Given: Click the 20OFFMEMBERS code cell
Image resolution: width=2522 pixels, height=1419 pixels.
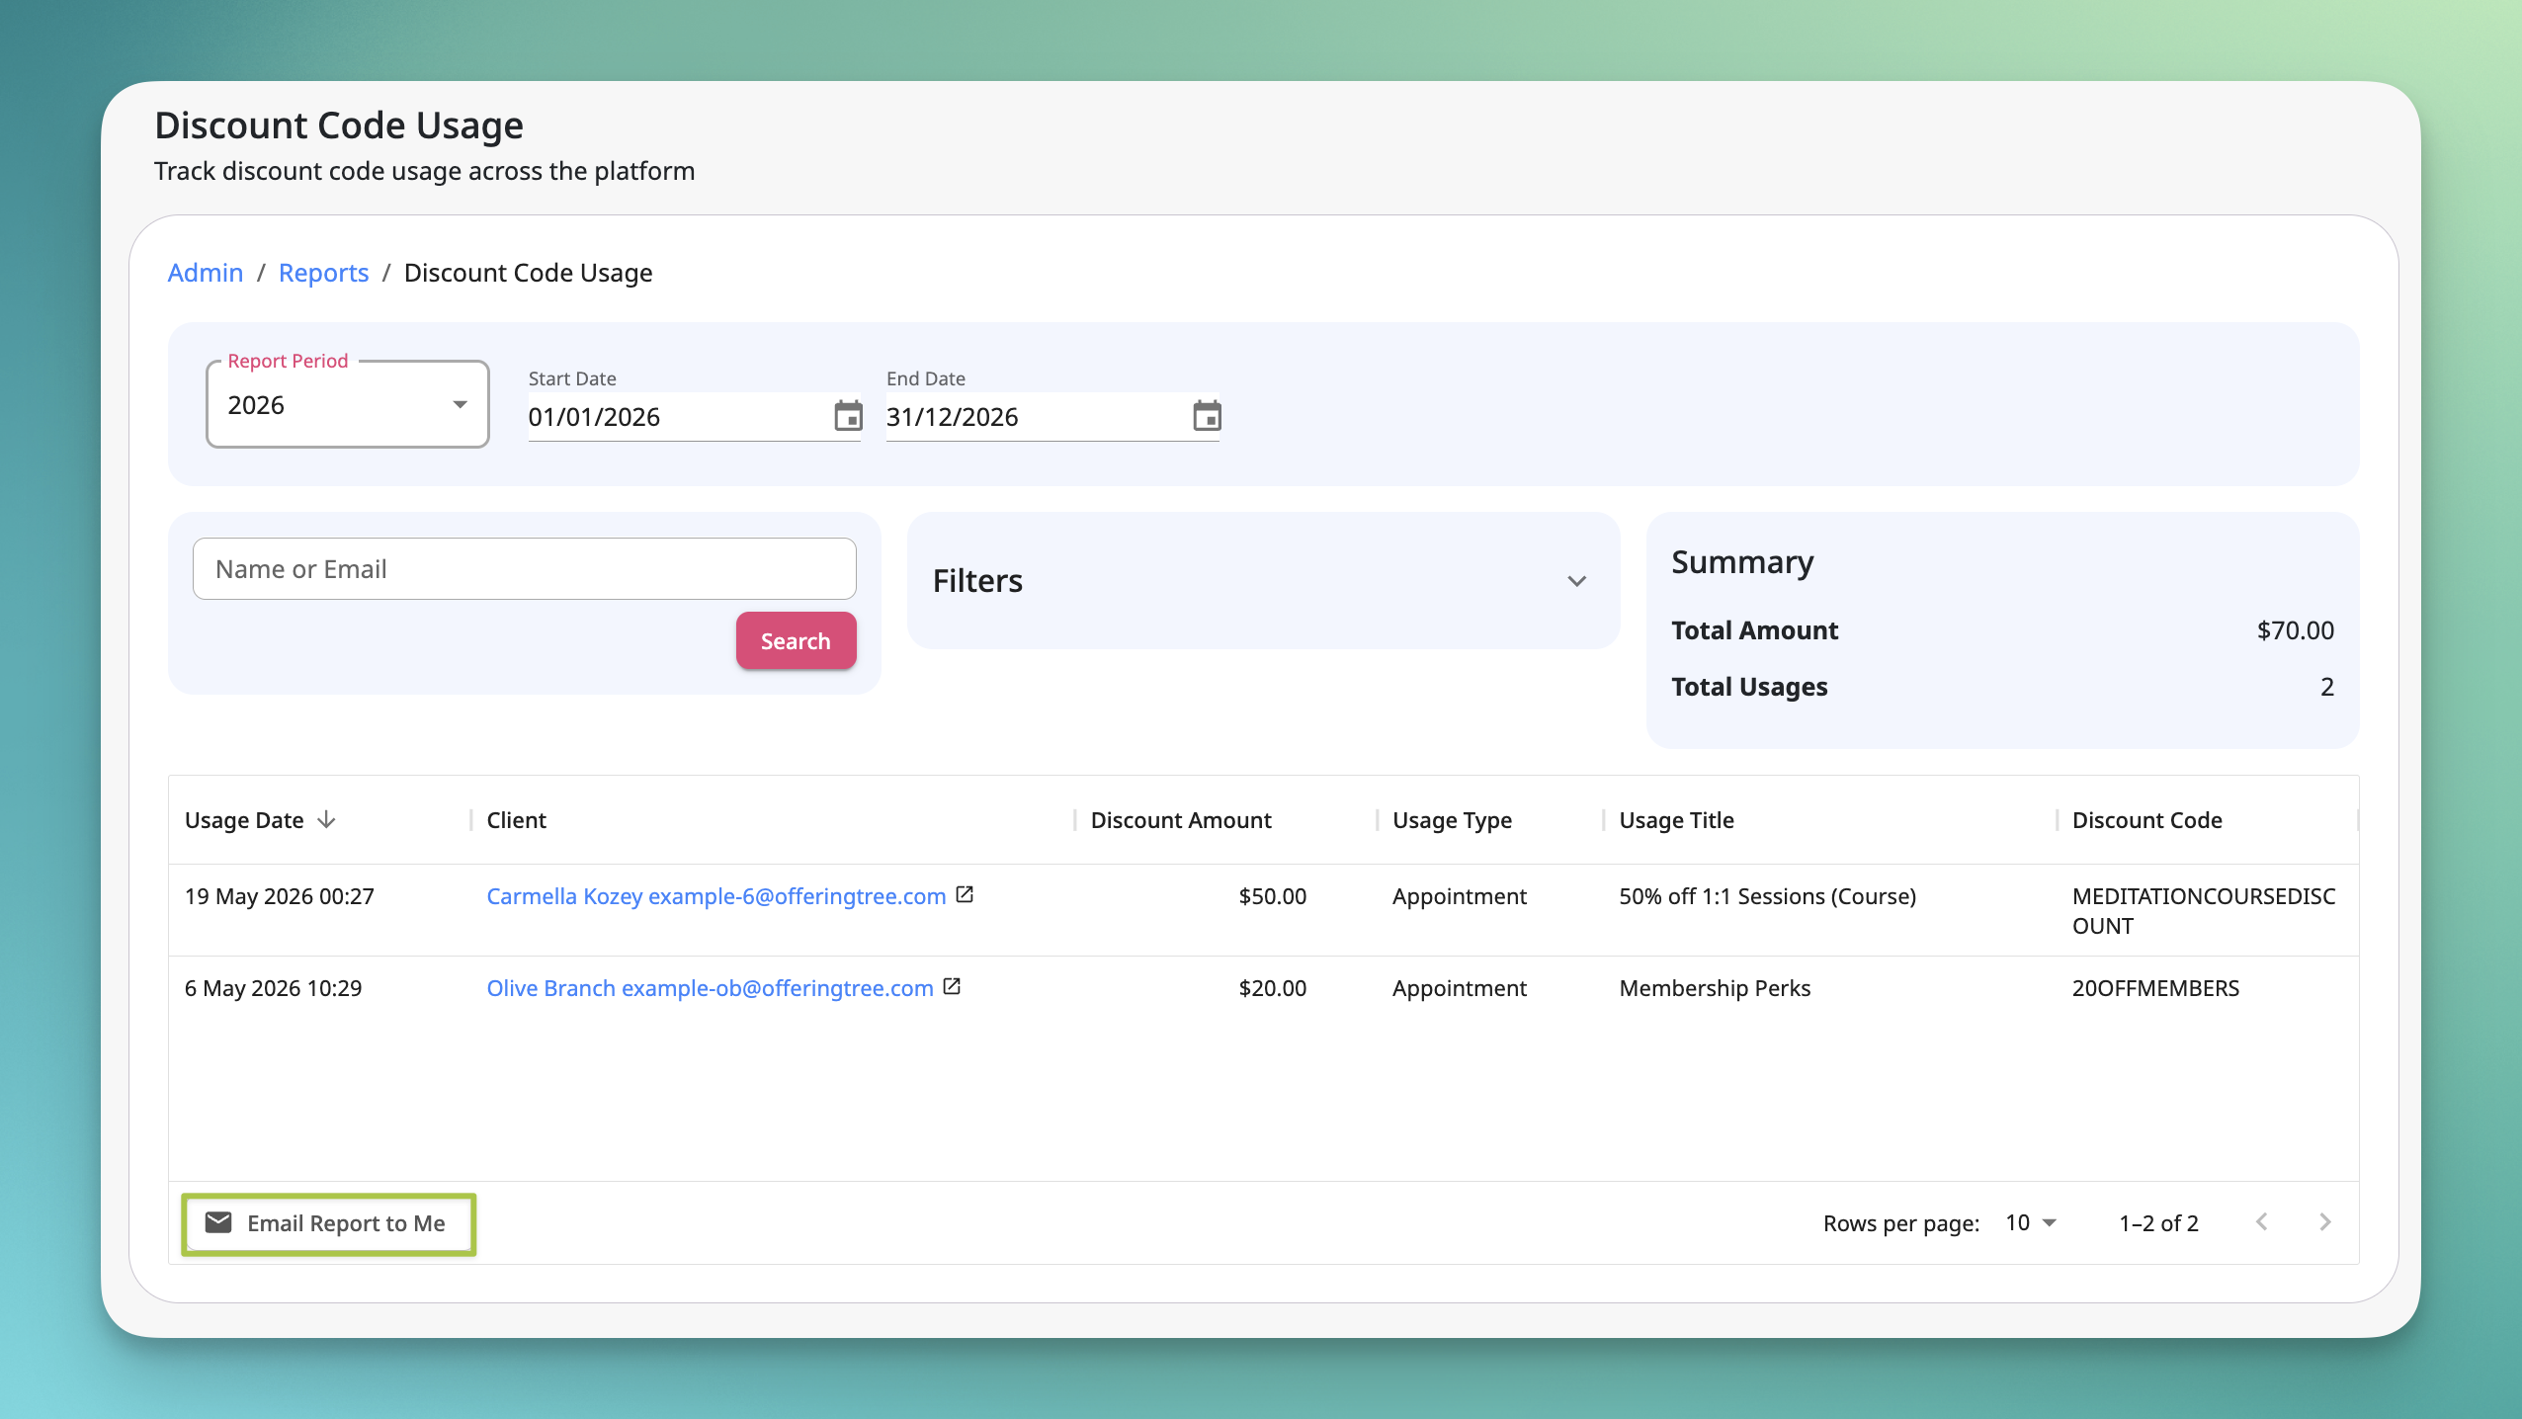Looking at the screenshot, I should 2155,988.
